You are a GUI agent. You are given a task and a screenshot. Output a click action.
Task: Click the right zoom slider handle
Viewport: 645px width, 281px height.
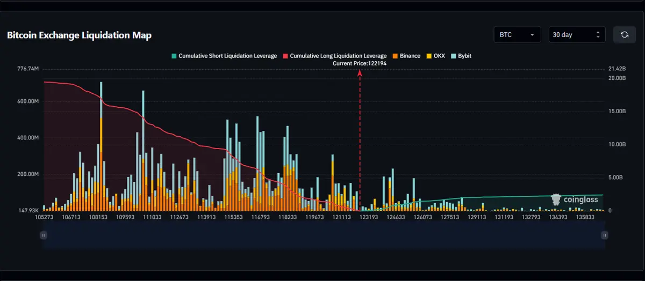click(x=605, y=235)
